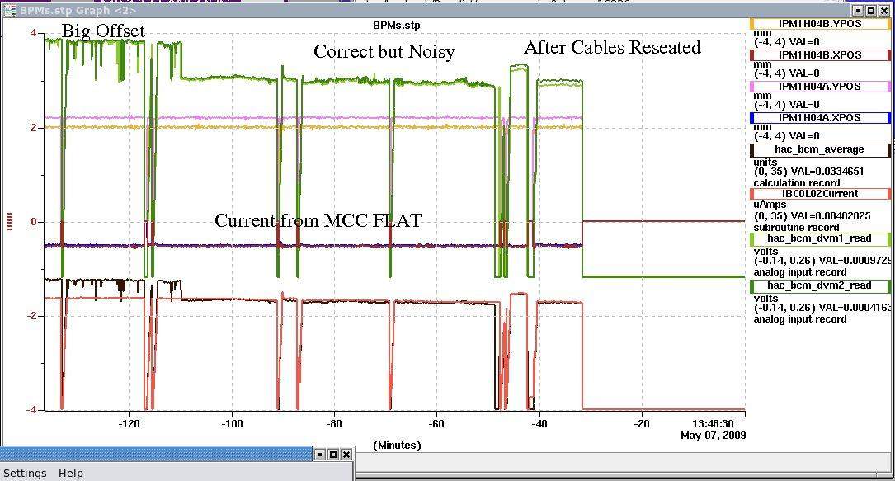Click the y-axis value 4 label
The image size is (895, 481).
pyautogui.click(x=34, y=33)
